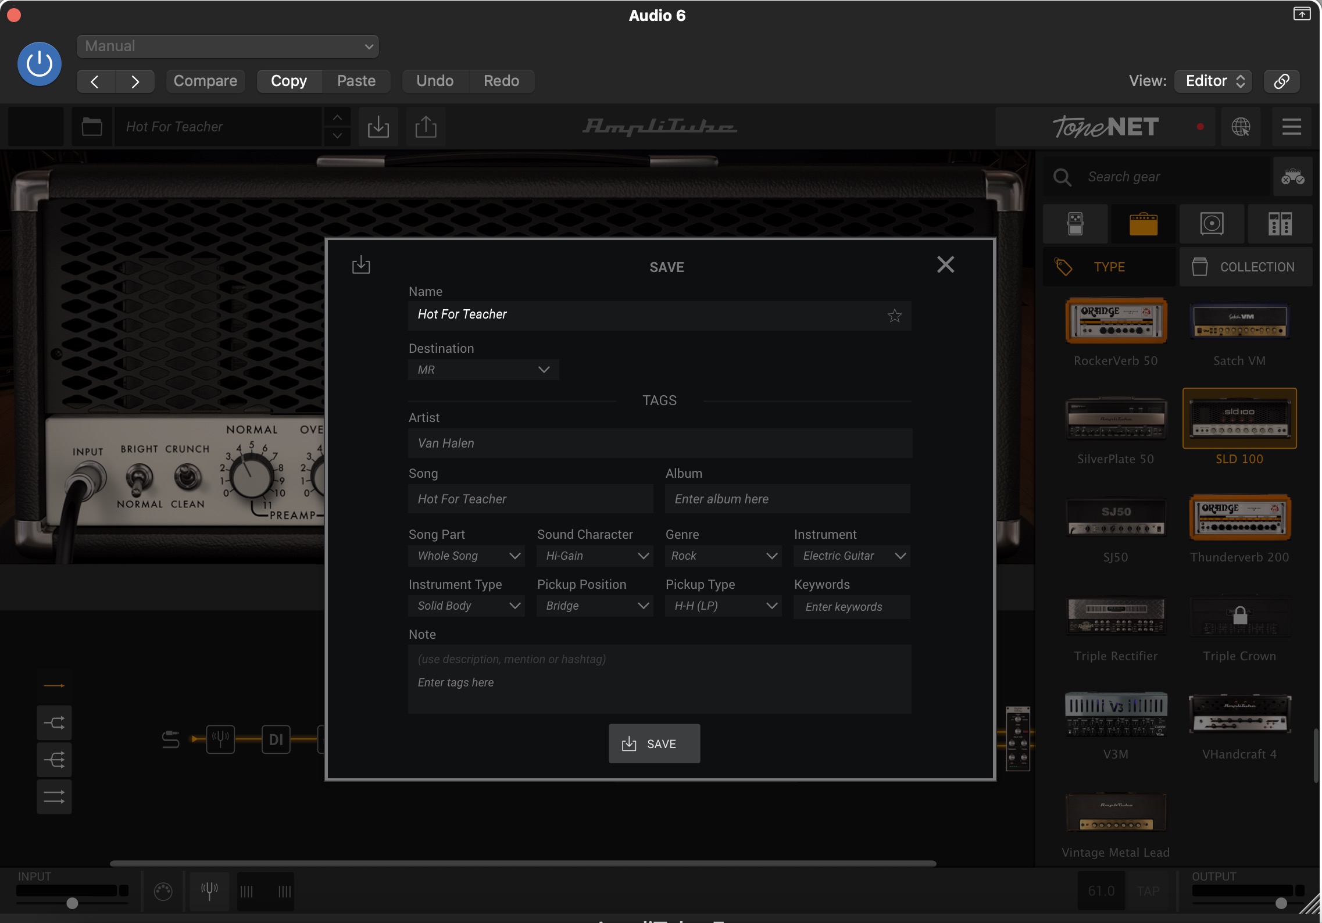Screen dimensions: 1322x923
Task: Click the Redo button
Action: pos(502,81)
